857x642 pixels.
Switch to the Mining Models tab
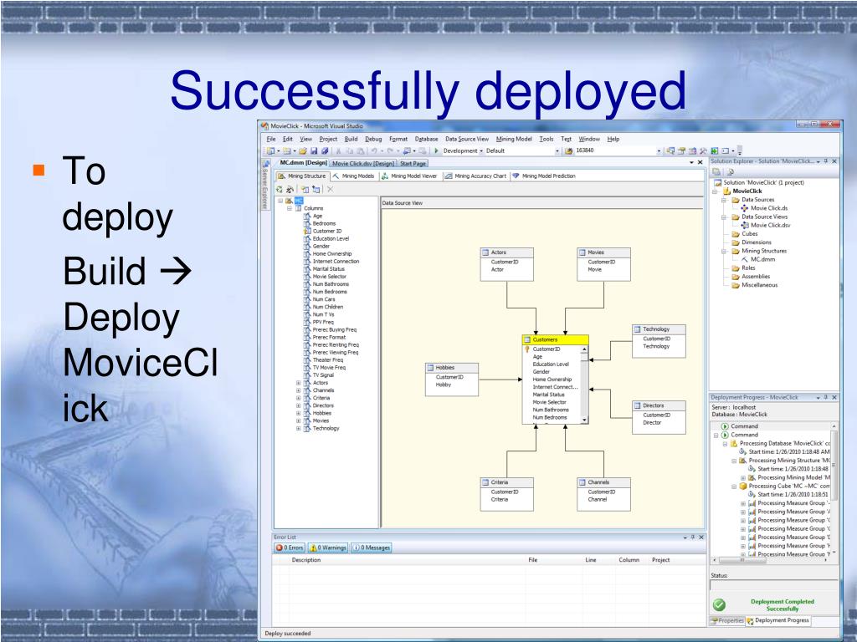pos(353,176)
